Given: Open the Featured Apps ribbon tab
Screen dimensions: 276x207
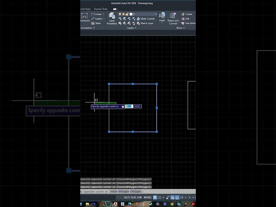Looking at the screenshot, I should pyautogui.click(x=85, y=9).
